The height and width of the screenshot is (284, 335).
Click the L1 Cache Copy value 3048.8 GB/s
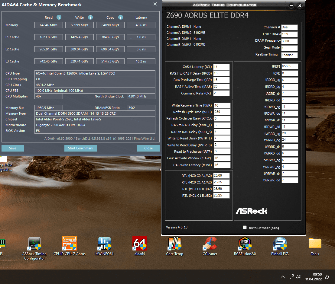110,37
